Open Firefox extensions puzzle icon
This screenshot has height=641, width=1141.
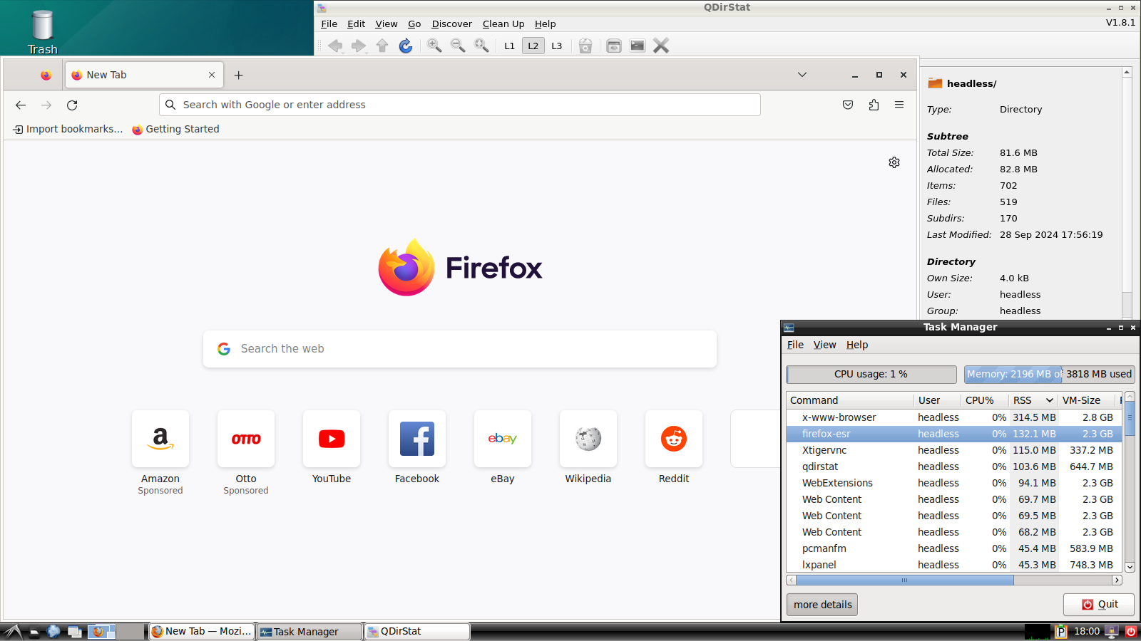coord(874,105)
